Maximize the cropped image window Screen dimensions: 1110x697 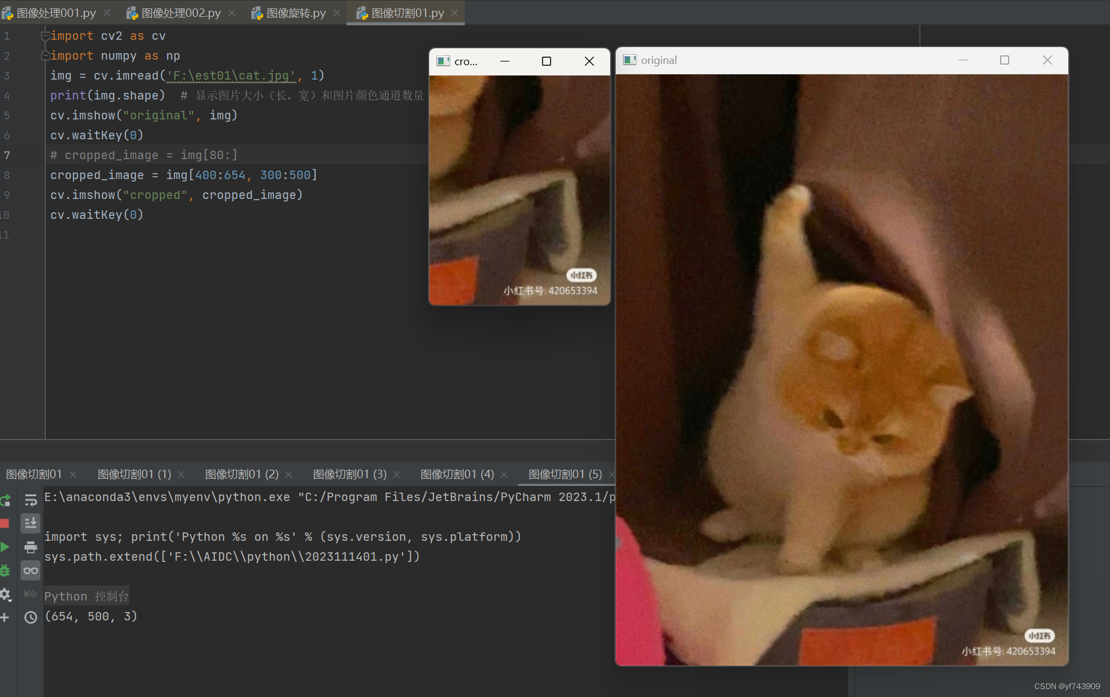547,61
